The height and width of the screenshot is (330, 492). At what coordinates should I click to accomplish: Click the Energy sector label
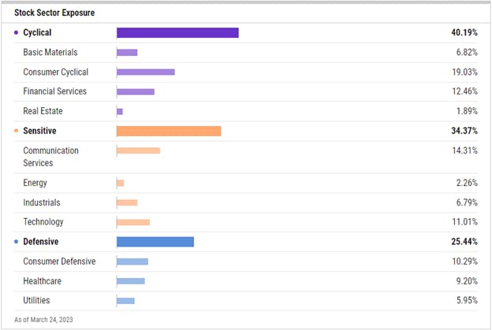(x=35, y=183)
